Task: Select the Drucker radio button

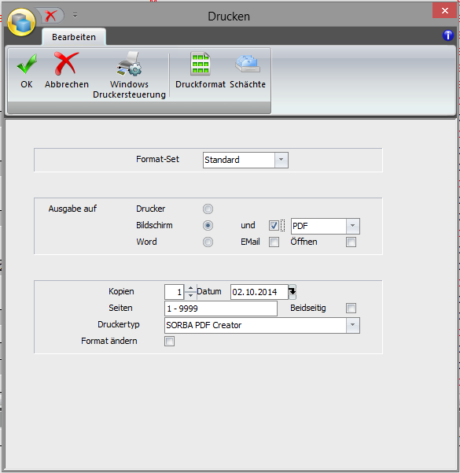Action: coord(208,209)
